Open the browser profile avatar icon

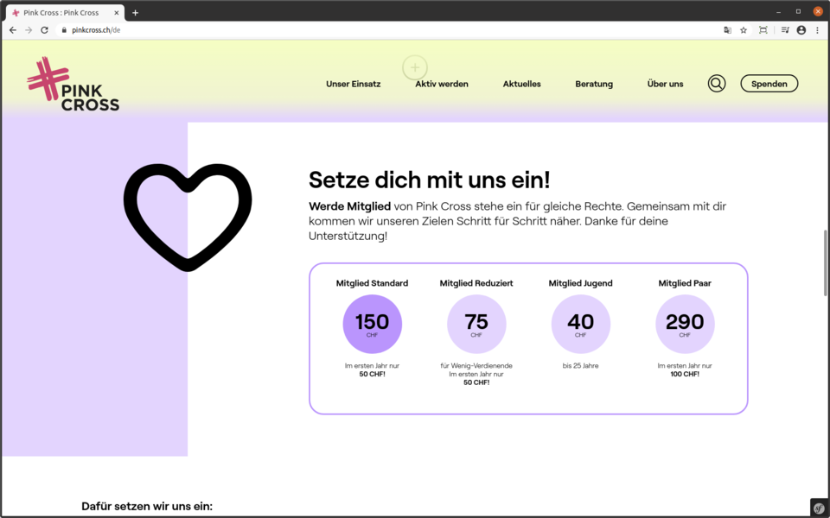pos(801,30)
